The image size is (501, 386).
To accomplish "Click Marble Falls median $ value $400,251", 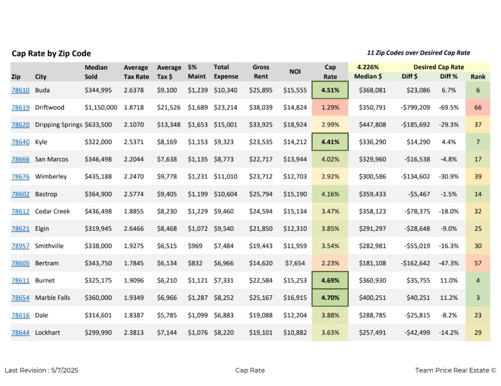I will 372,298.
